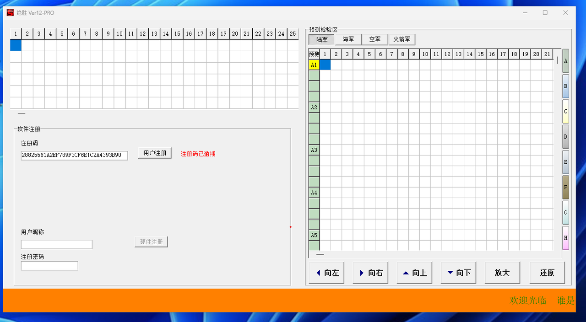Switch to the 海军 tab

coord(348,40)
